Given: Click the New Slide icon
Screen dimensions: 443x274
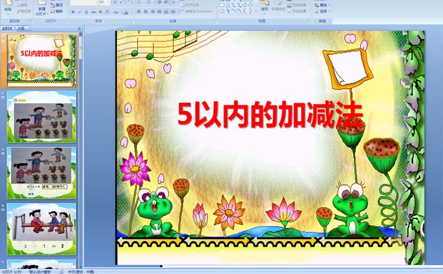Looking at the screenshot, I should pos(41,6).
